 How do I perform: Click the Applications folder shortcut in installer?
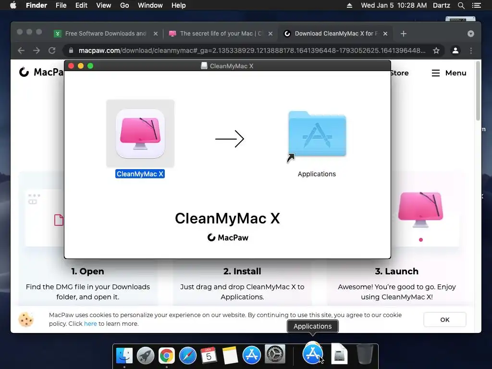point(317,135)
